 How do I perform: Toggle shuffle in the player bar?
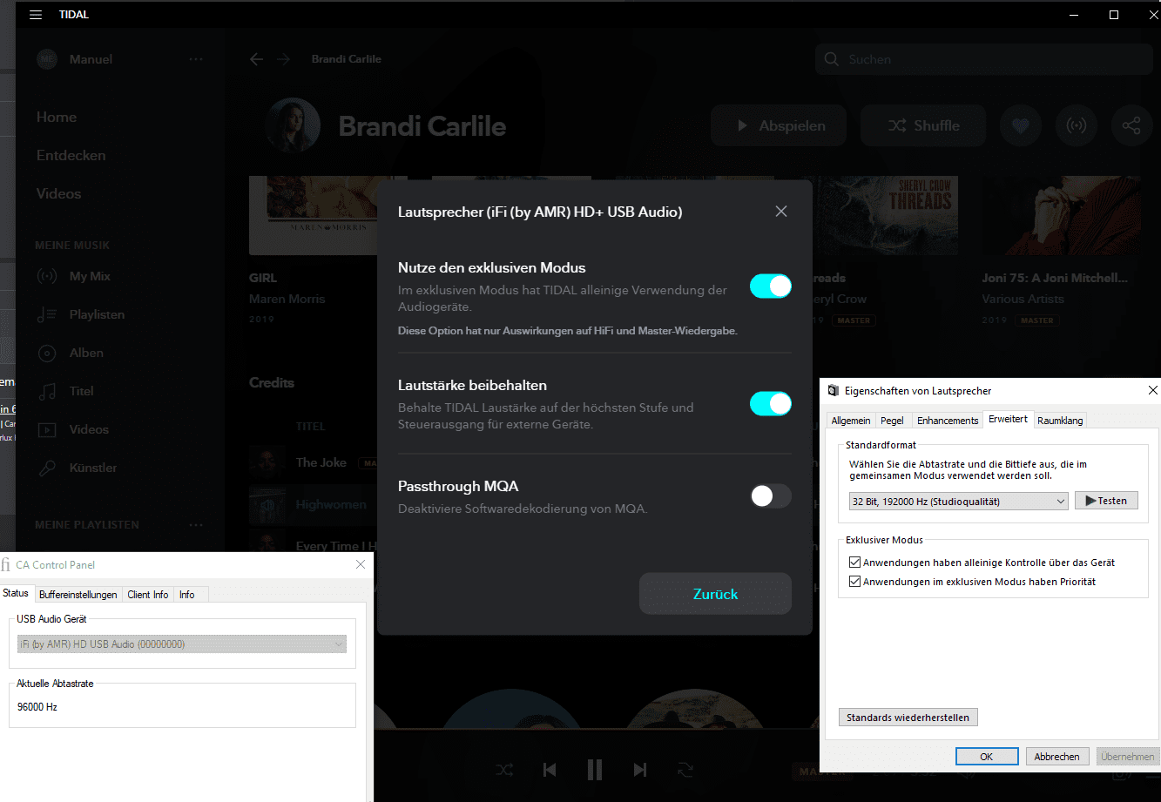pyautogui.click(x=504, y=769)
